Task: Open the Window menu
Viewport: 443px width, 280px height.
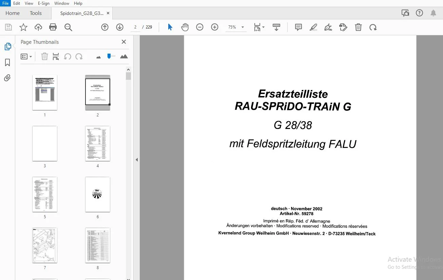Action: (x=62, y=3)
